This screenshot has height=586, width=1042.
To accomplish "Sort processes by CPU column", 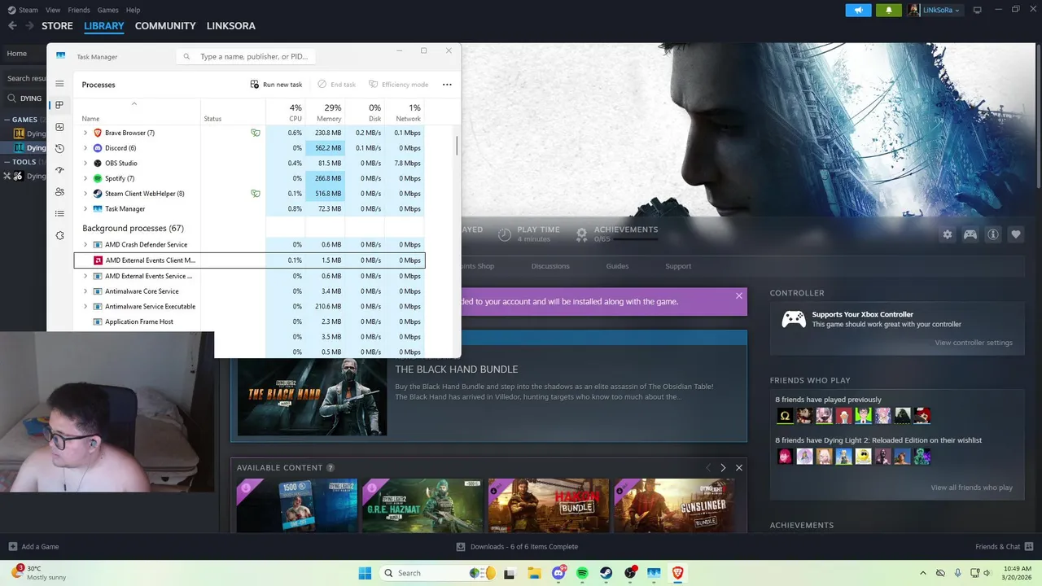I will (285, 112).
